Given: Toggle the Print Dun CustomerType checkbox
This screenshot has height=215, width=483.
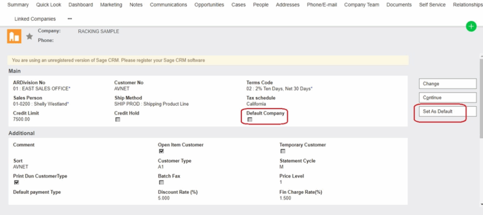Looking at the screenshot, I should pos(17,182).
